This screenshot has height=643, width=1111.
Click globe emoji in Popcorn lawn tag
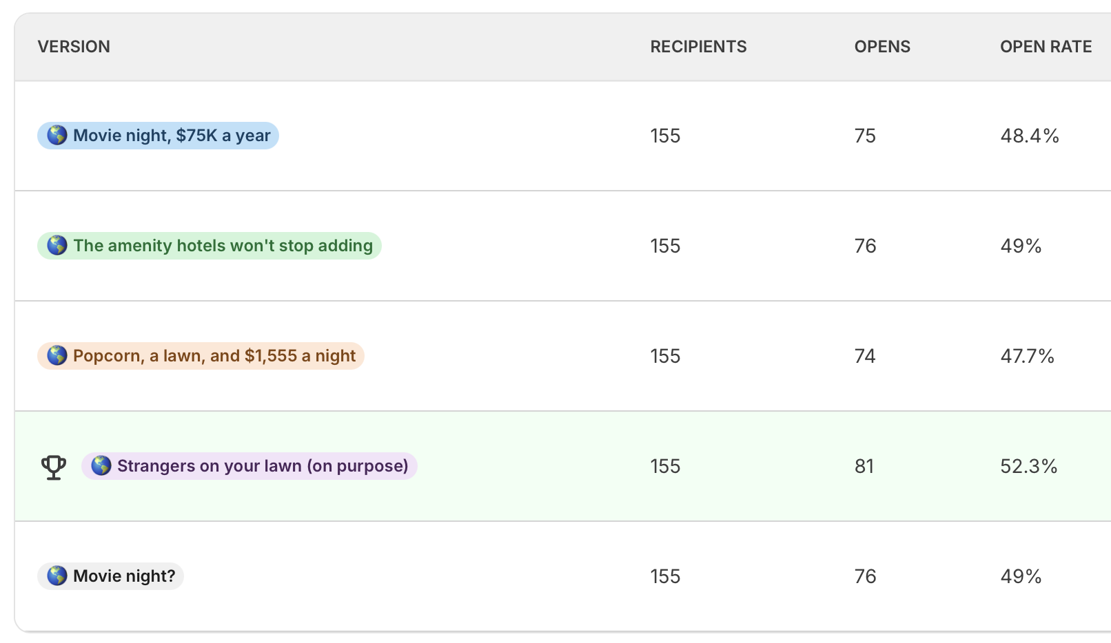coord(57,355)
